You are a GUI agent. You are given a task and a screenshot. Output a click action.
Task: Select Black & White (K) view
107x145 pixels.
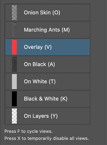46,99
